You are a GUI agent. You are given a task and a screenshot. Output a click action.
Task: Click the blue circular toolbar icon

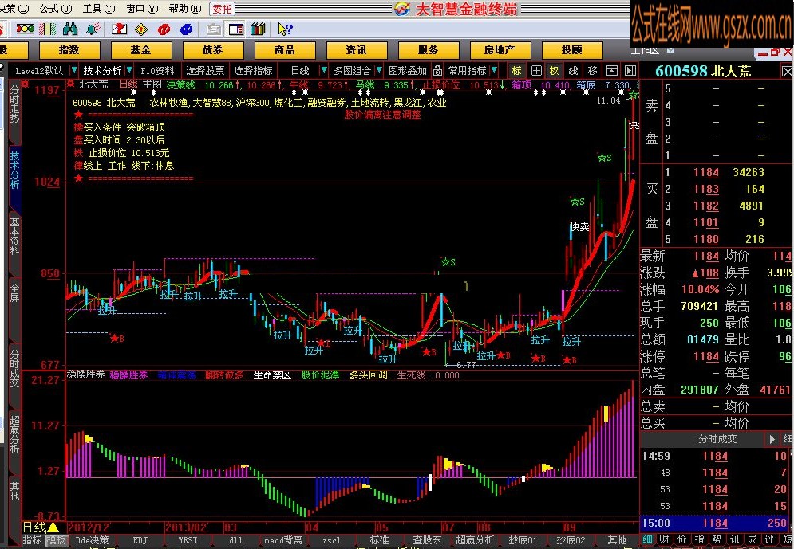pyautogui.click(x=187, y=29)
